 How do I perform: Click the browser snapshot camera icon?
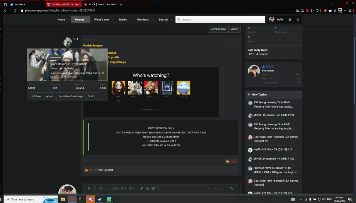[x=302, y=11]
